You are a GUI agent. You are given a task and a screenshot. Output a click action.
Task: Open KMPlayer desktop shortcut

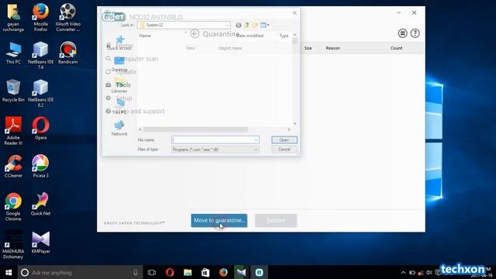click(40, 242)
